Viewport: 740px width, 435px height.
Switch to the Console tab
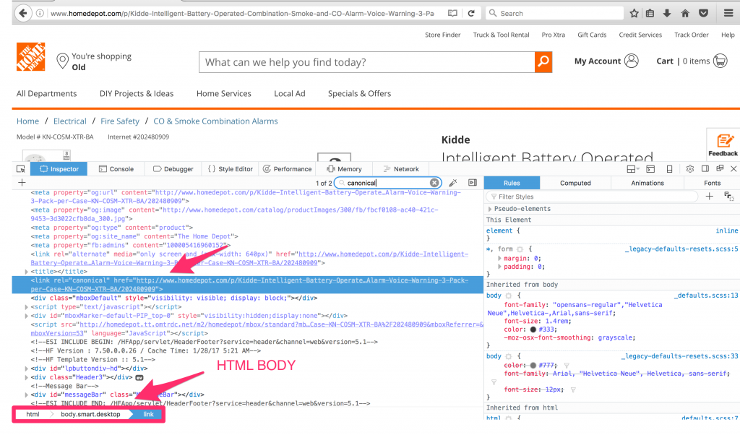click(x=116, y=169)
